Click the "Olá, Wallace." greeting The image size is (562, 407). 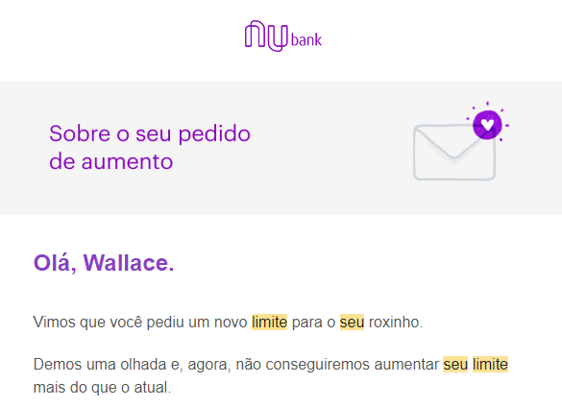(104, 263)
